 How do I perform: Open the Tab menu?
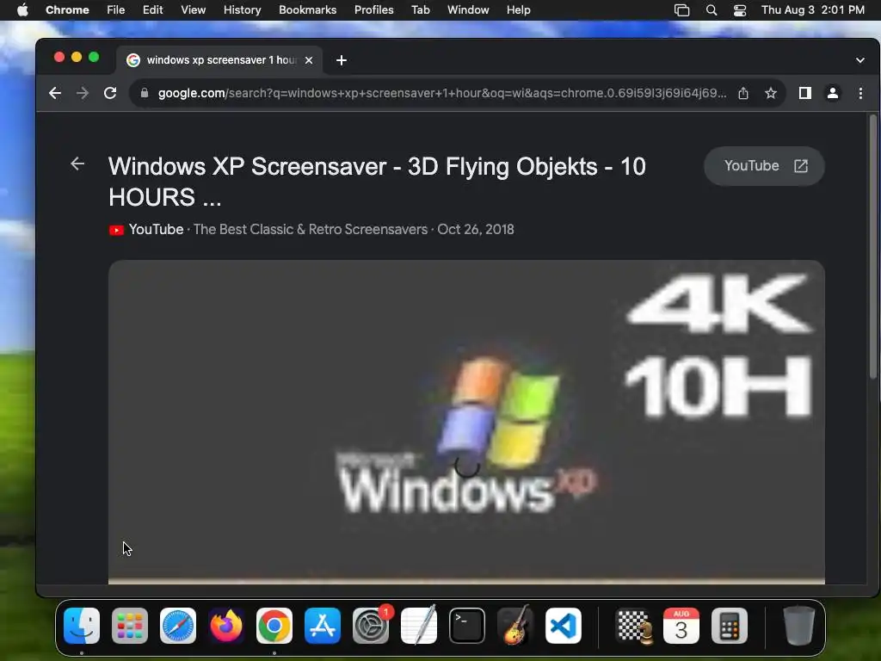(x=420, y=10)
